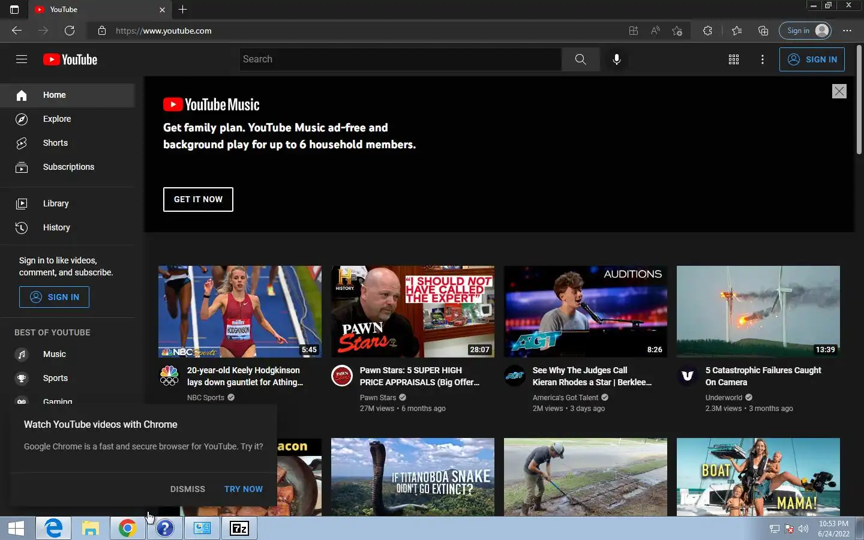Open the YouTube apps grid icon
The width and height of the screenshot is (864, 540).
pos(733,59)
